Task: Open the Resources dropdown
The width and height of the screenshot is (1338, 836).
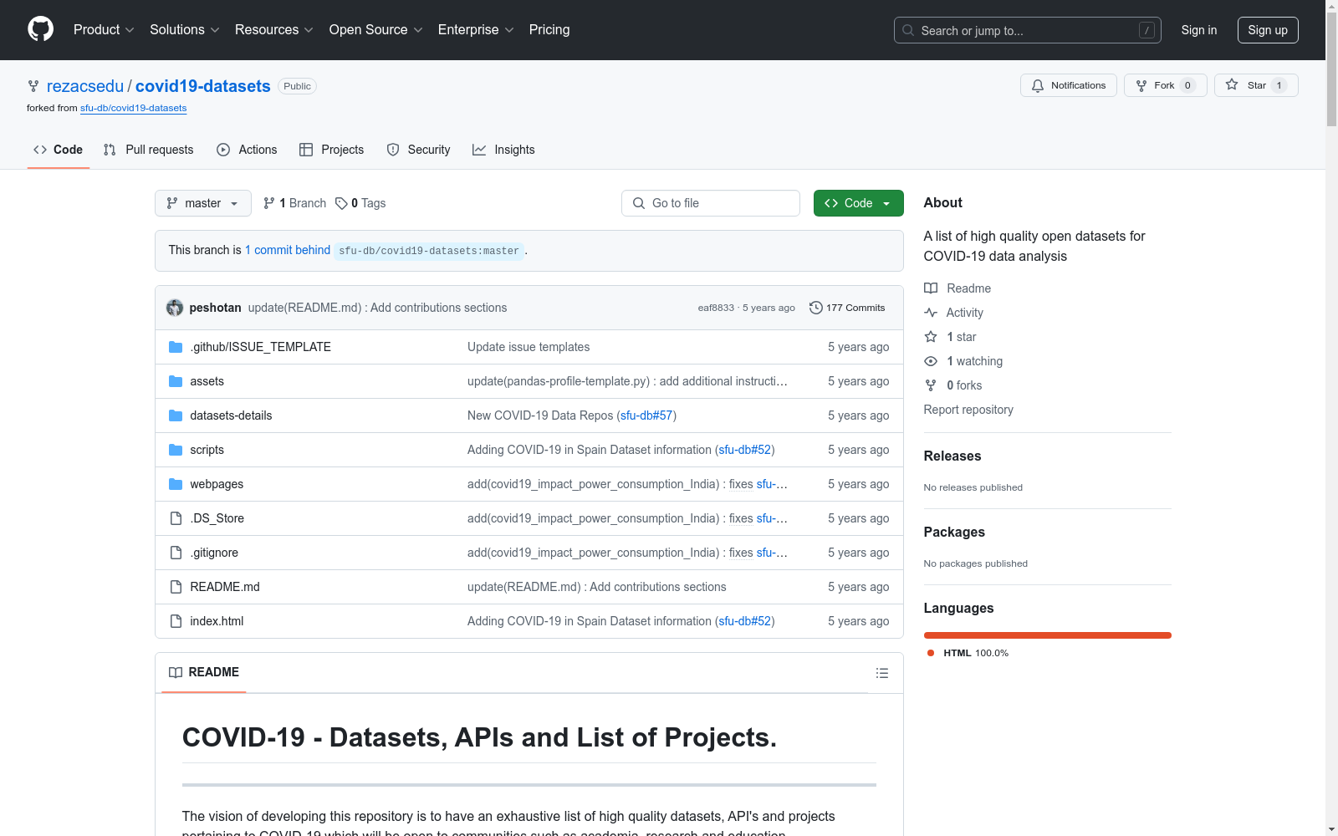Action: tap(274, 30)
